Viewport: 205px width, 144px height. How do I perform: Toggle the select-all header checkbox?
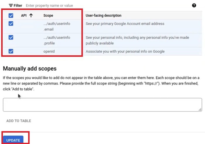point(11,16)
